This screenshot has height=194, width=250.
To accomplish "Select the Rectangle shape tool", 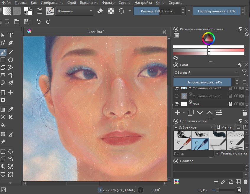I will [3, 60].
